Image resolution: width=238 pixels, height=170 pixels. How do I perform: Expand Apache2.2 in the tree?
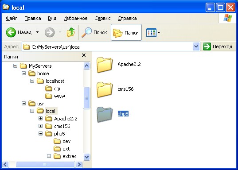tap(40, 119)
